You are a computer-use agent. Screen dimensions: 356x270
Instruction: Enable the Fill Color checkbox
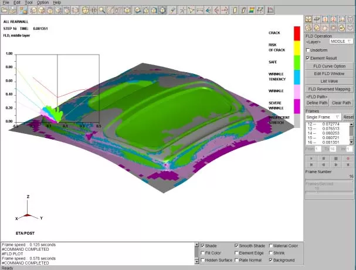coord(203,253)
